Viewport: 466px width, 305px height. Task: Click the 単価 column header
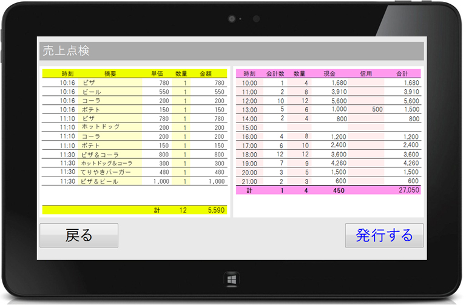click(x=157, y=73)
